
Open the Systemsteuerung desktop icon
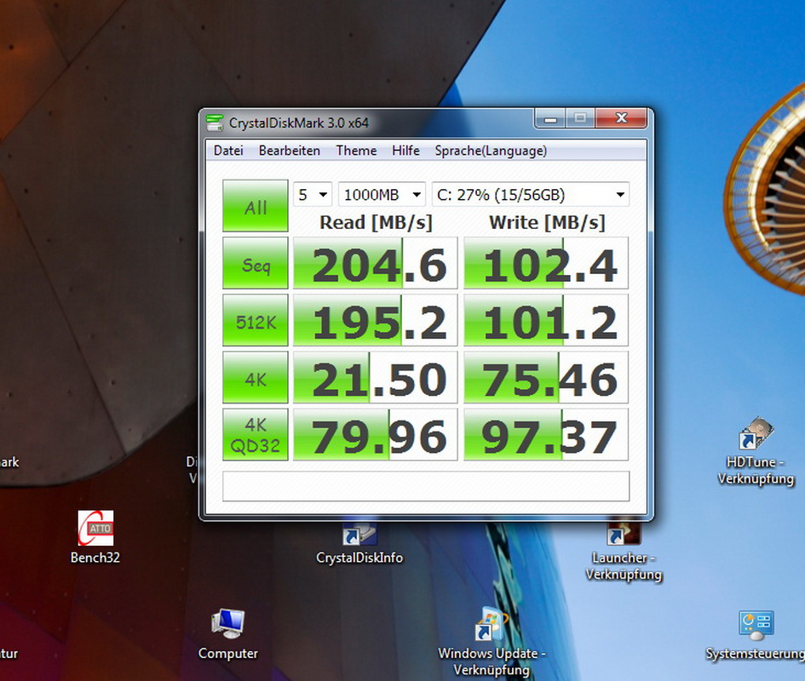click(756, 625)
